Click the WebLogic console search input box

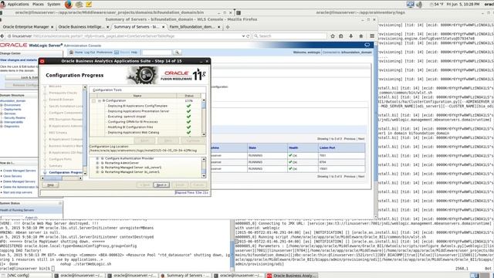tap(157, 53)
